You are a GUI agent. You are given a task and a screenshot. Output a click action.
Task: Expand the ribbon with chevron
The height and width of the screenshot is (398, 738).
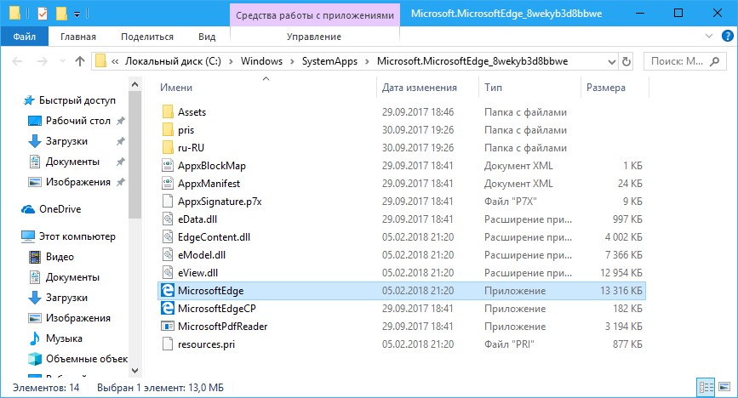click(x=709, y=37)
